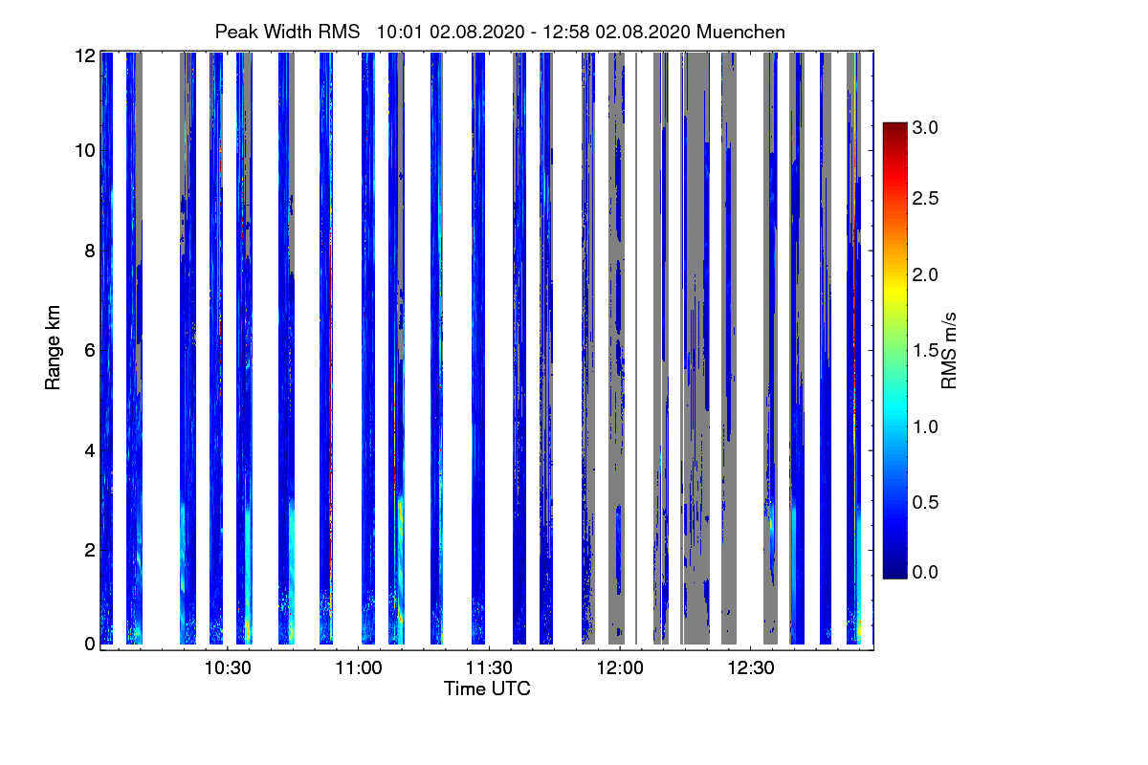The width and height of the screenshot is (1148, 765).
Task: Click the range axis label 8
Action: [x=90, y=251]
